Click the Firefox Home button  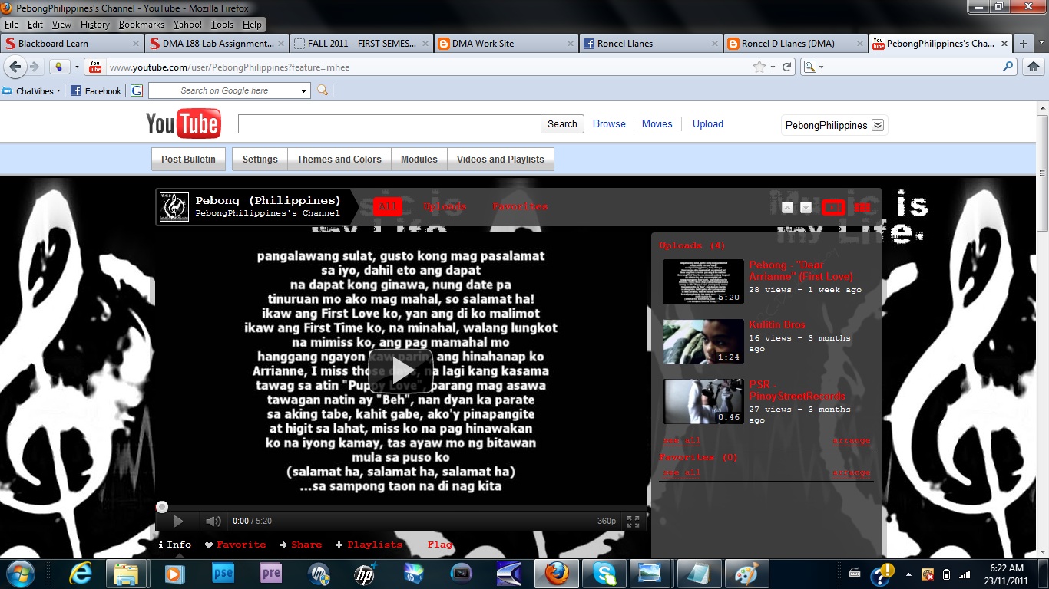pyautogui.click(x=1034, y=67)
